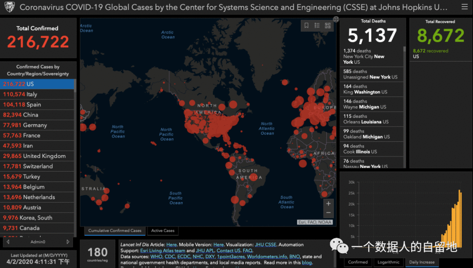Viewport: 473px width, 268px height.
Task: Click the bookmark icon on map
Action: tap(307, 26)
